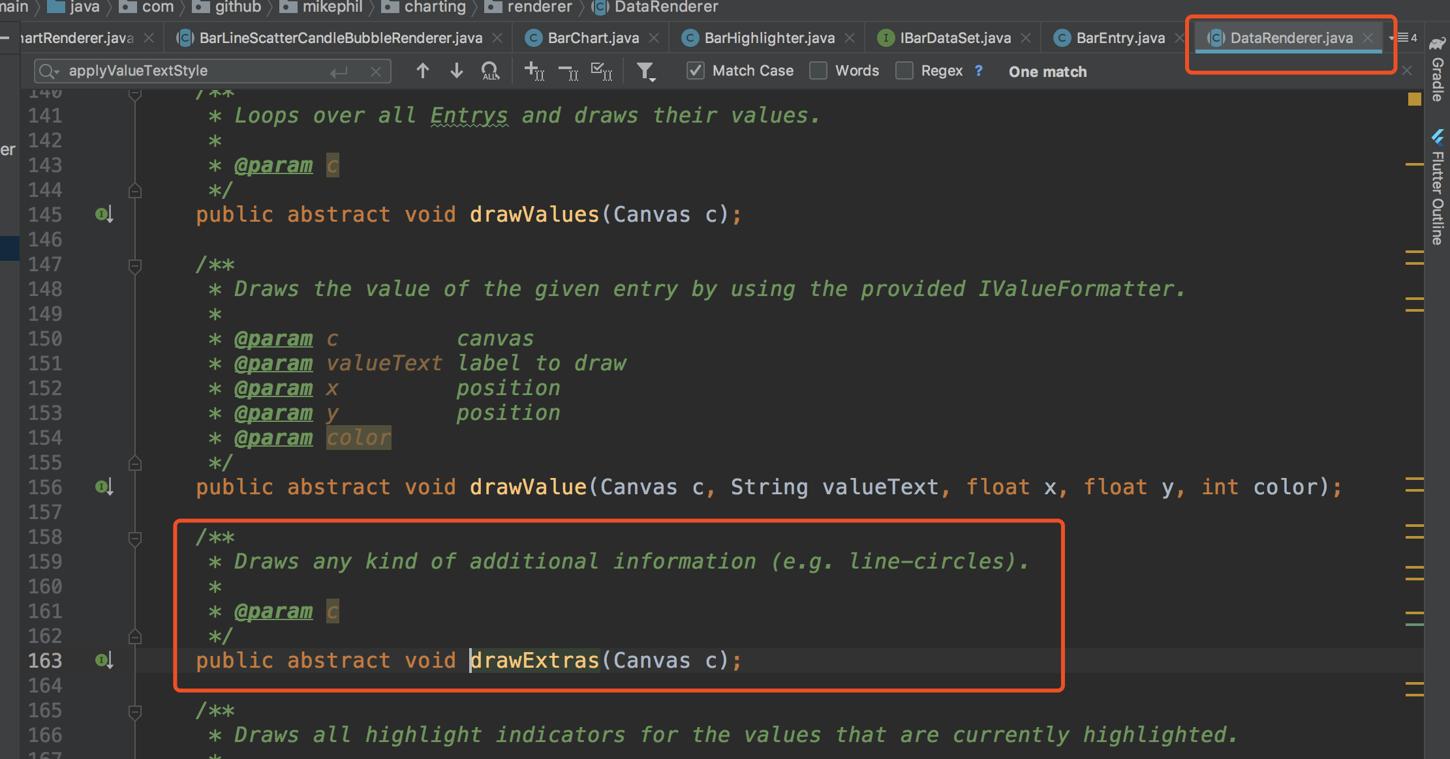This screenshot has height=759, width=1450.
Task: Enable the Words checkbox
Action: coord(818,70)
